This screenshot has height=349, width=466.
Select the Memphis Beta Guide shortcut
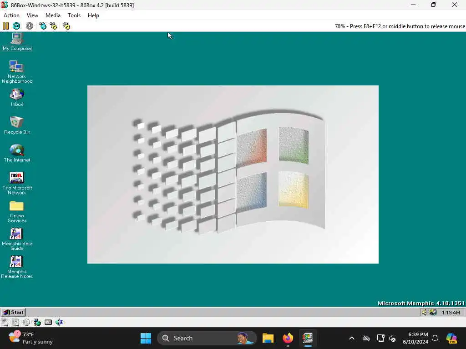[x=17, y=239]
